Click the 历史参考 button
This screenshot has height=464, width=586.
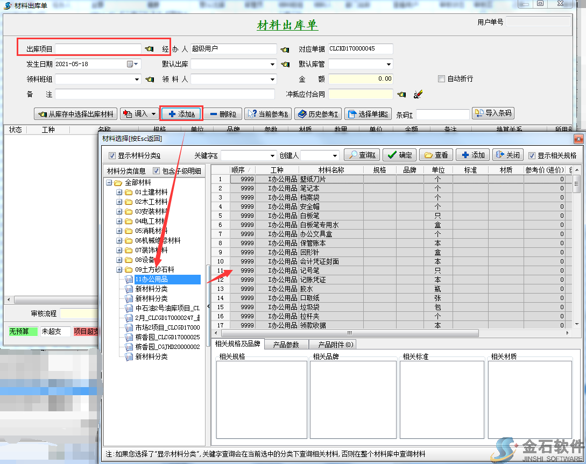pos(318,114)
